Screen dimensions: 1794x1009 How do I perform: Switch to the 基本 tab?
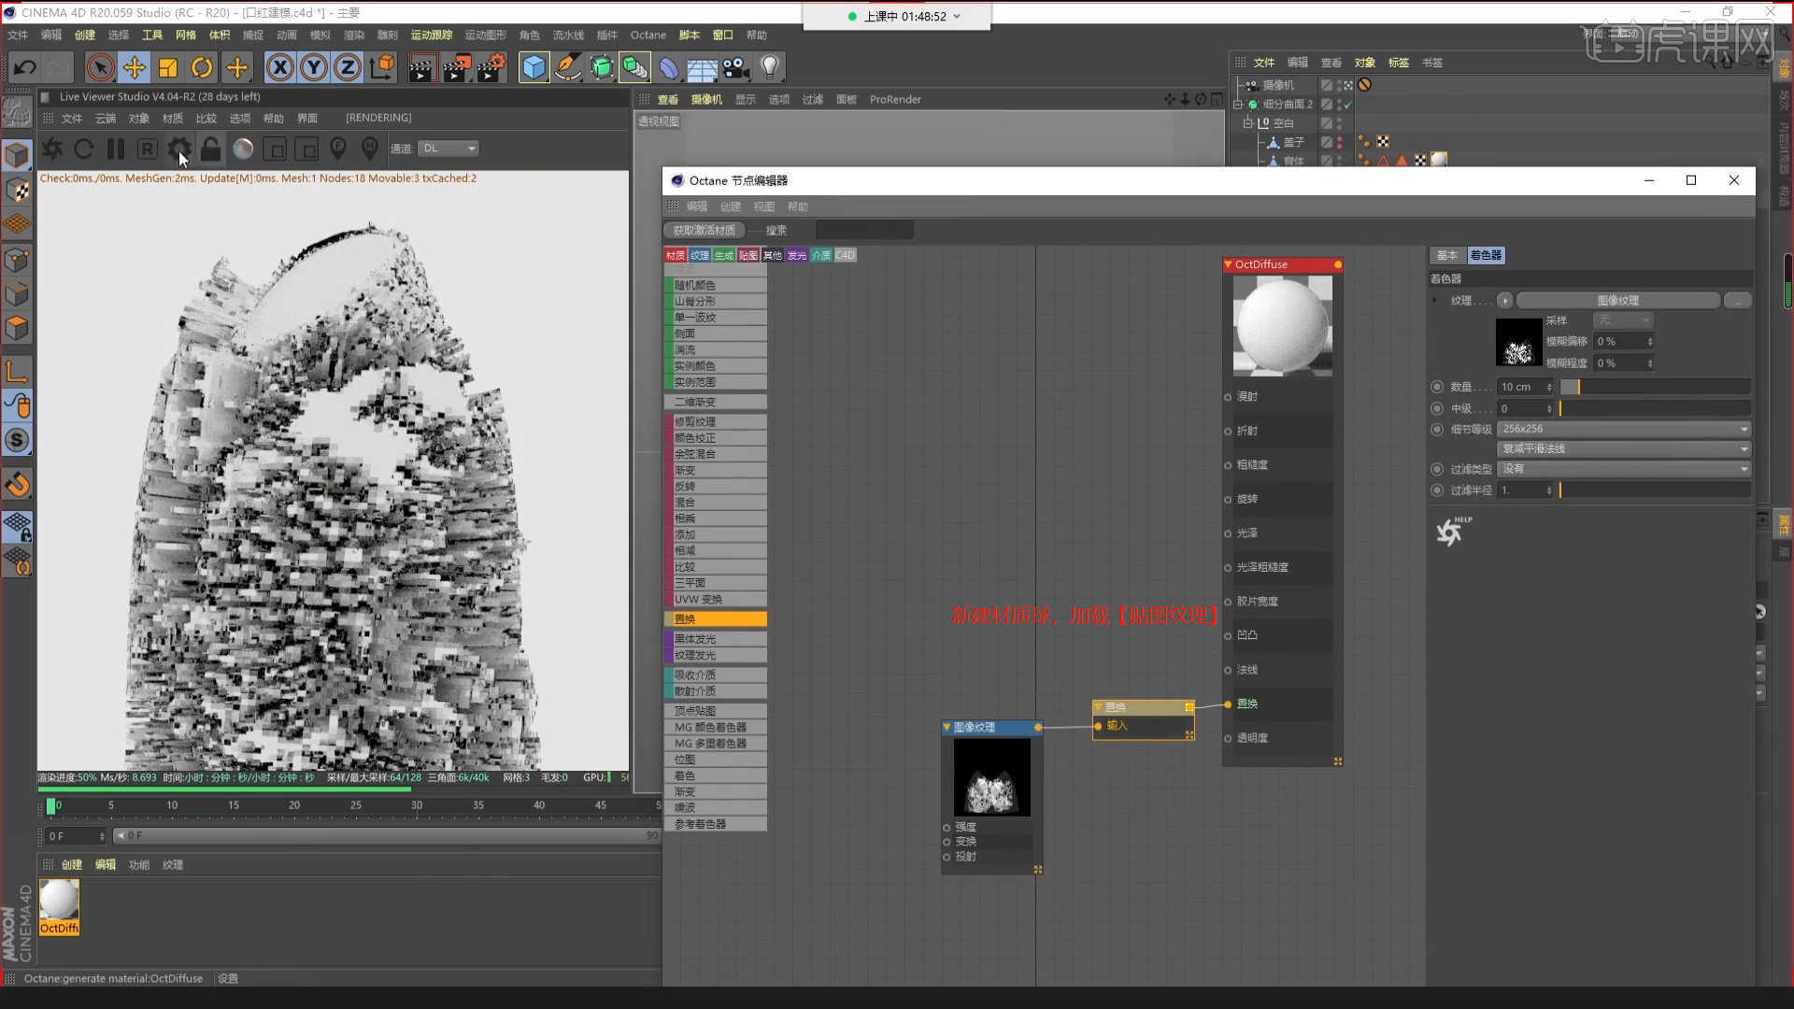(x=1447, y=255)
